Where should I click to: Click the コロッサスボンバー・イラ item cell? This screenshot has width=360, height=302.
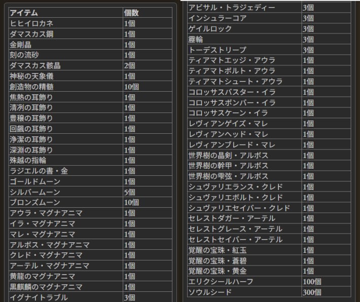coord(244,102)
